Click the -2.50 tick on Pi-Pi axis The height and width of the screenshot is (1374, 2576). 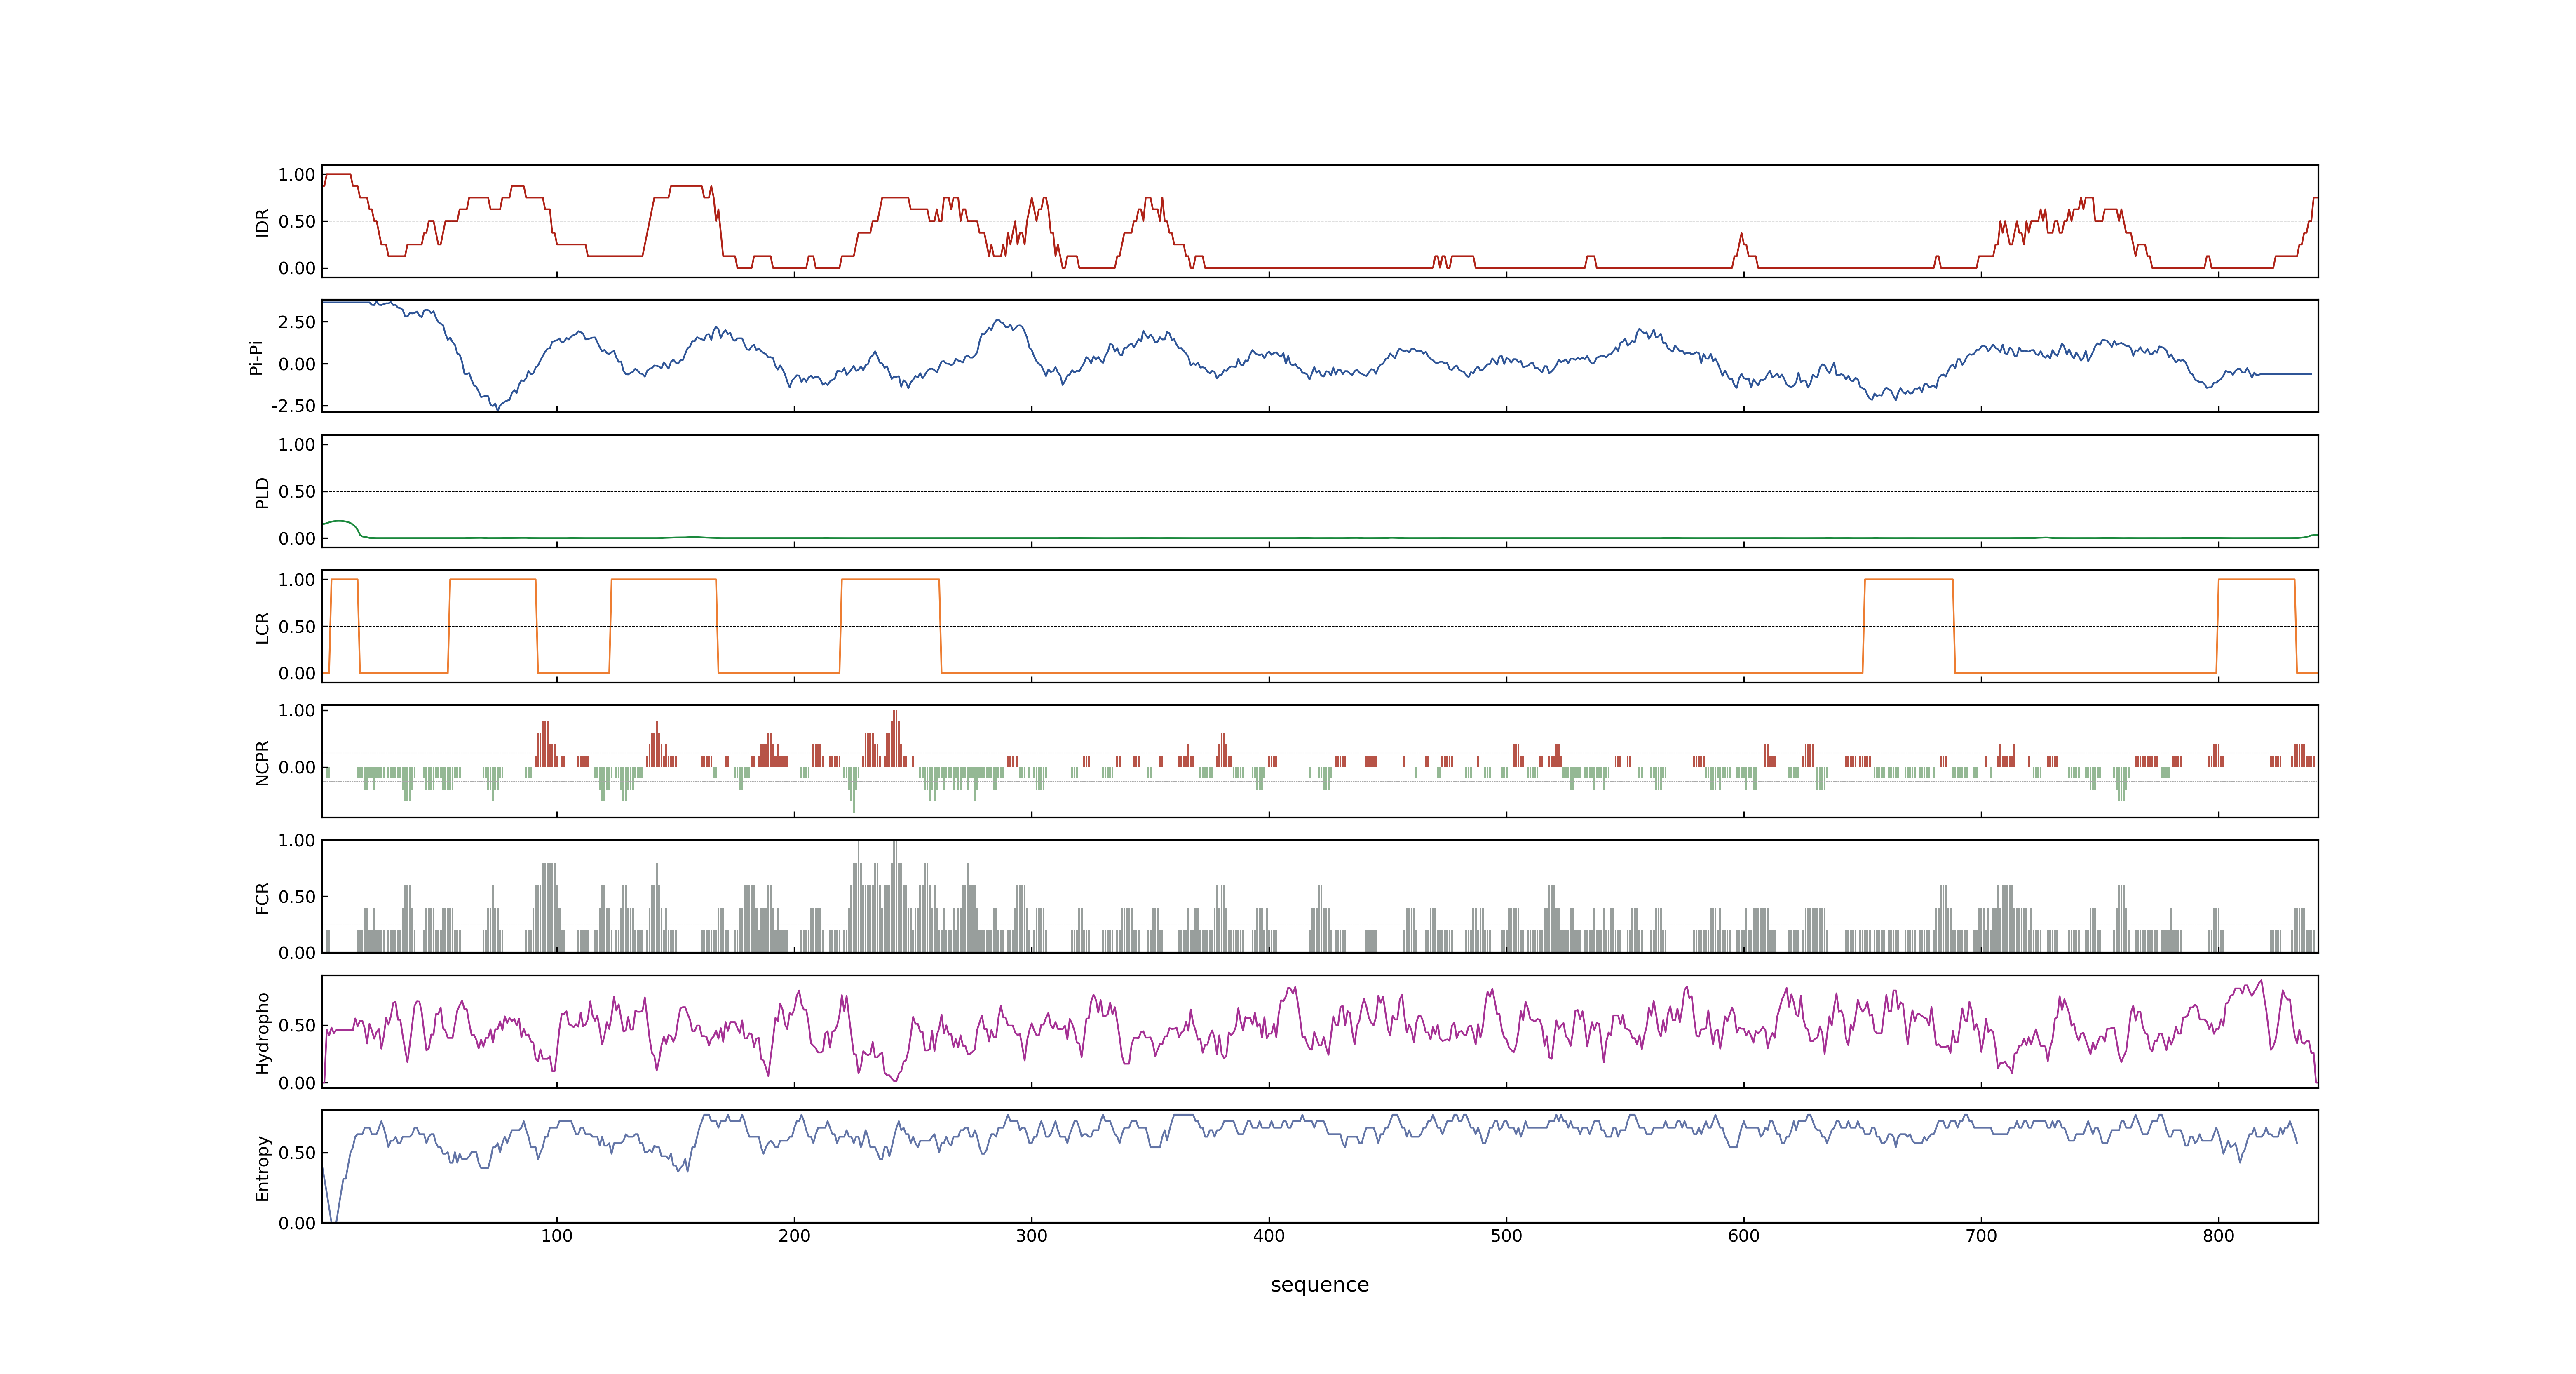pos(293,406)
